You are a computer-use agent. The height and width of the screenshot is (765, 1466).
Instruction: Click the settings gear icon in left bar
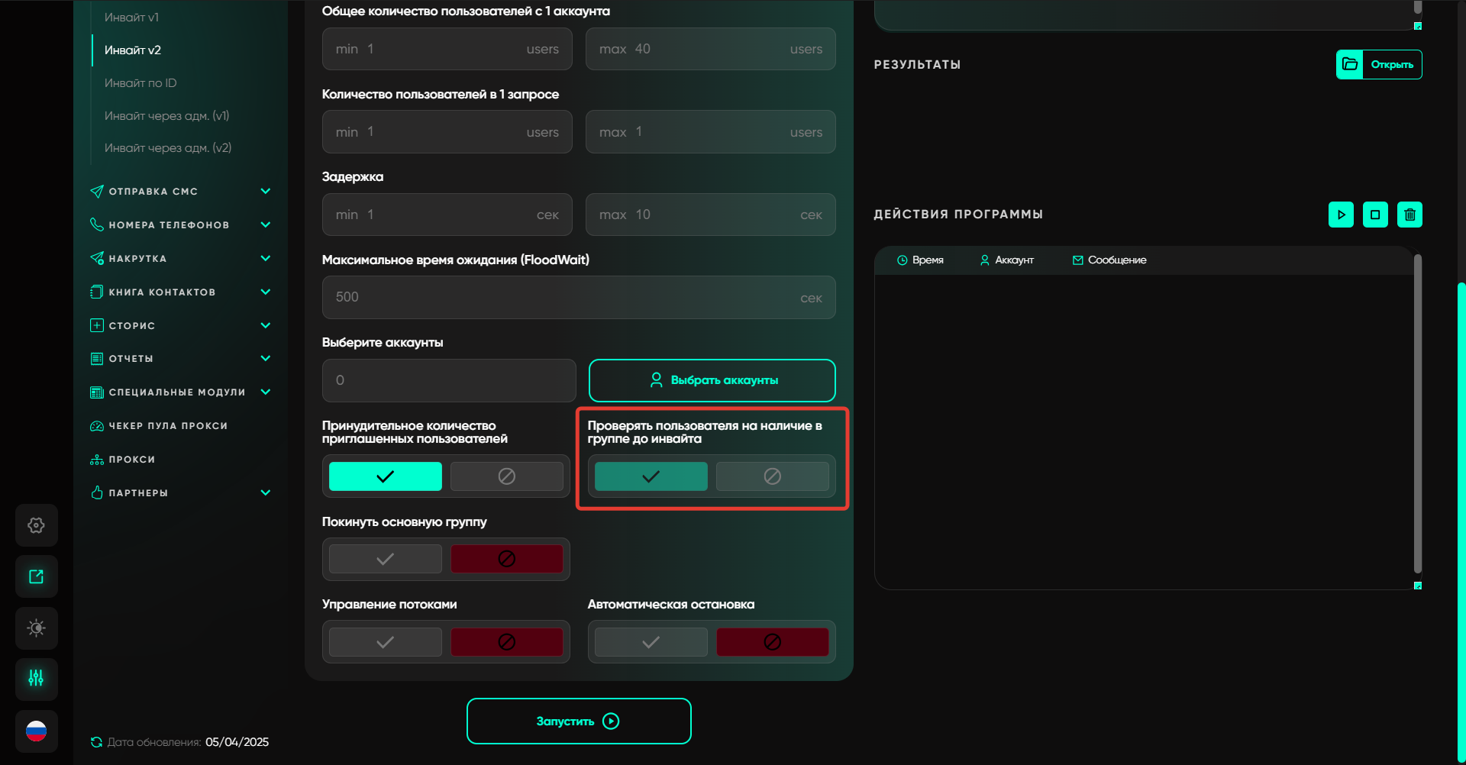[x=36, y=525]
